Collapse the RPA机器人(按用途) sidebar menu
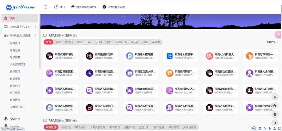Viewport: 282px width, 131px height. point(20,36)
